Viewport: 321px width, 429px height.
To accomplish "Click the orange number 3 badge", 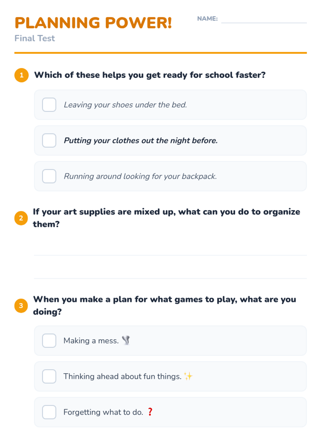I will pyautogui.click(x=21, y=306).
